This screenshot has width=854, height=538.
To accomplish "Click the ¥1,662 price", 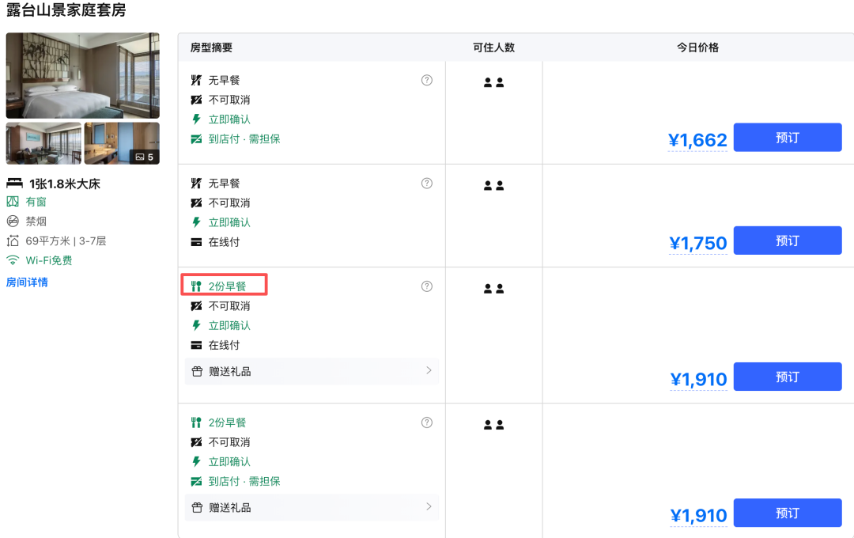I will point(697,141).
